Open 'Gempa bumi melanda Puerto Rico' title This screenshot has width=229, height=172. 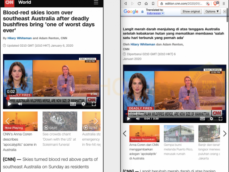pyautogui.click(x=178, y=149)
